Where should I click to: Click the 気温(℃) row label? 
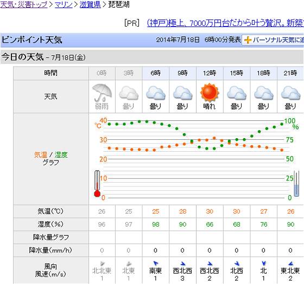50,211
